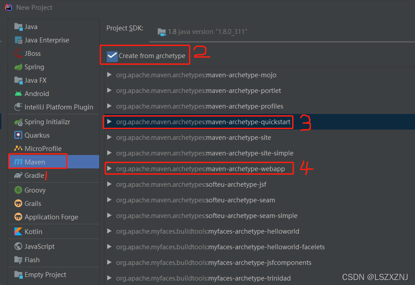Select myfaces-archetype-helloworld-facelets text
This screenshot has height=285, width=415.
coord(221,247)
